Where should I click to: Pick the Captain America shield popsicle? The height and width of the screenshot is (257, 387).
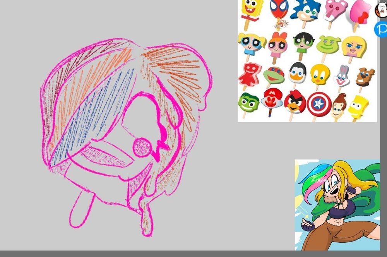[x=319, y=106]
